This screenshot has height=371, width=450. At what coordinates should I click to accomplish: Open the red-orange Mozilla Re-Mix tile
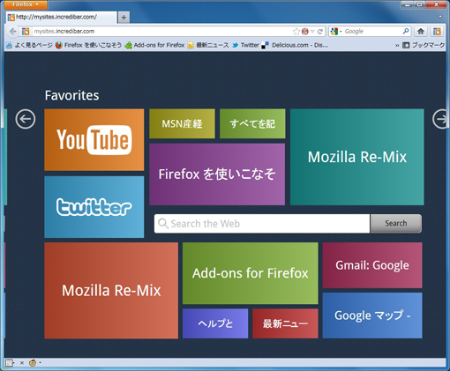pos(111,291)
